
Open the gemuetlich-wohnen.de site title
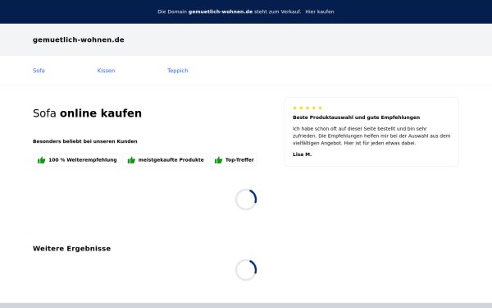[79, 40]
